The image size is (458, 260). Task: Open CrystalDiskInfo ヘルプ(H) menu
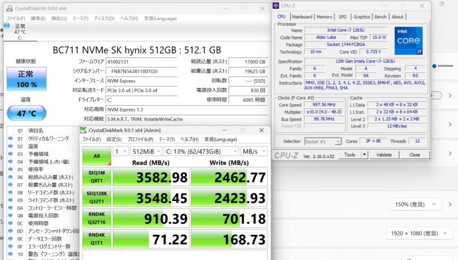(129, 18)
